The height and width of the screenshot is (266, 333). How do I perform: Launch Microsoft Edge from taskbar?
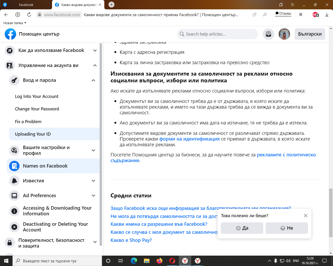134,261
